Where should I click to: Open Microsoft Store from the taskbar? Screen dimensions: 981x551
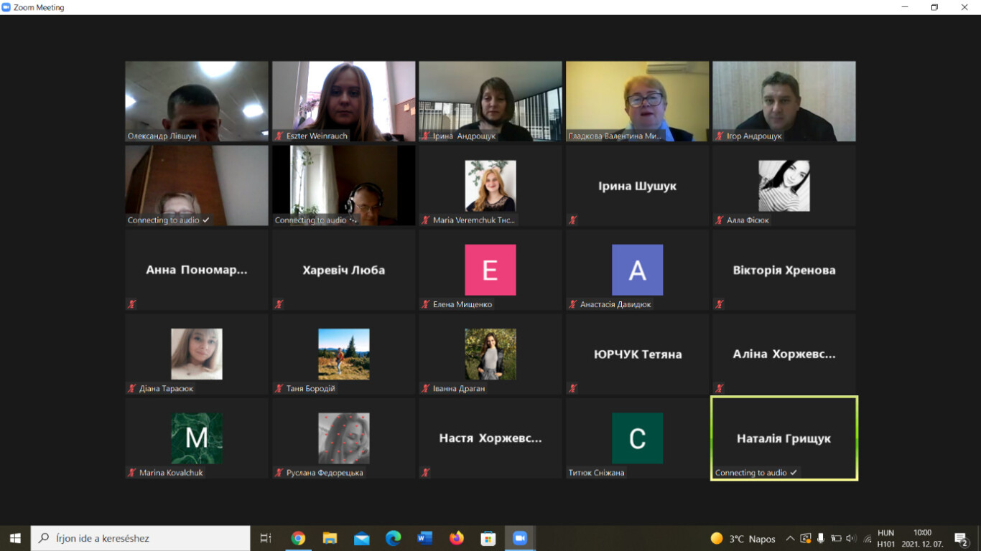coord(488,538)
